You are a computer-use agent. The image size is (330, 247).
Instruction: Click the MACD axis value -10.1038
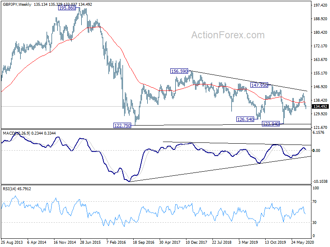(320, 182)
